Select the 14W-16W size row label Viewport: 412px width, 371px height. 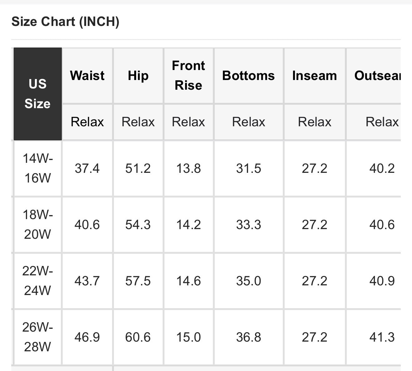[37, 168]
